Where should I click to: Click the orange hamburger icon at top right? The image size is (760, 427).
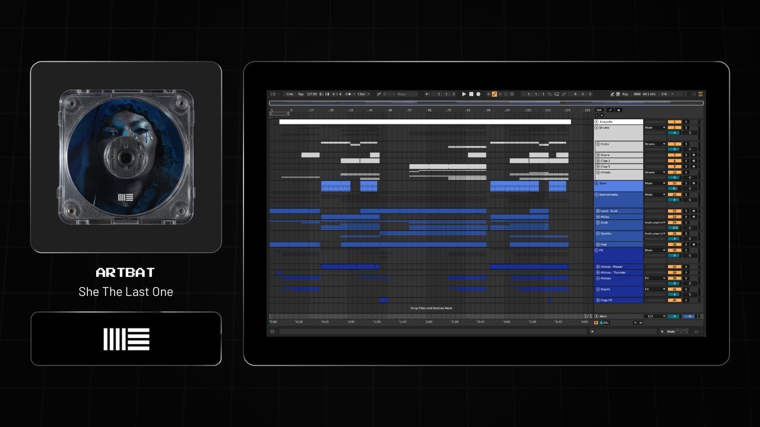point(700,94)
